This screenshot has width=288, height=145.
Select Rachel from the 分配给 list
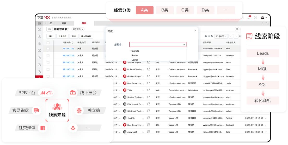135,56
